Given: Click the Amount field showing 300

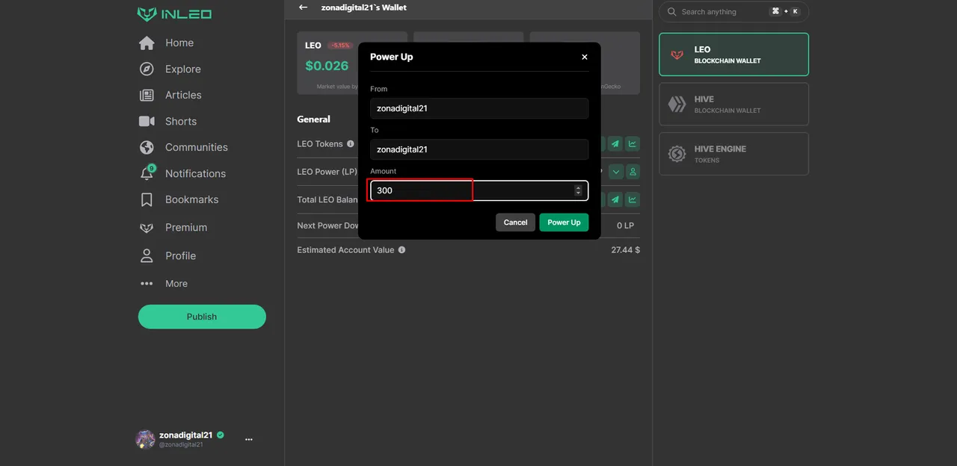Looking at the screenshot, I should click(x=479, y=190).
